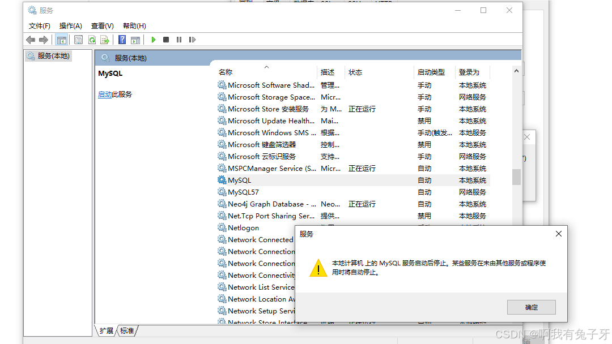Start the service with the green play icon

coord(154,40)
